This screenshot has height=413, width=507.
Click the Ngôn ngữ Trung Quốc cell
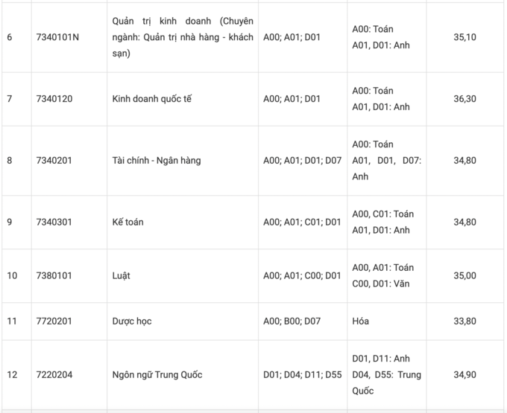(157, 375)
